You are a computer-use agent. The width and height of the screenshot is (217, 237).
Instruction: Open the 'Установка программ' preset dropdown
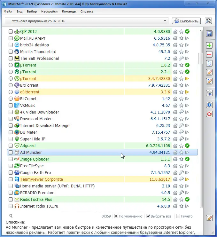coord(165,21)
